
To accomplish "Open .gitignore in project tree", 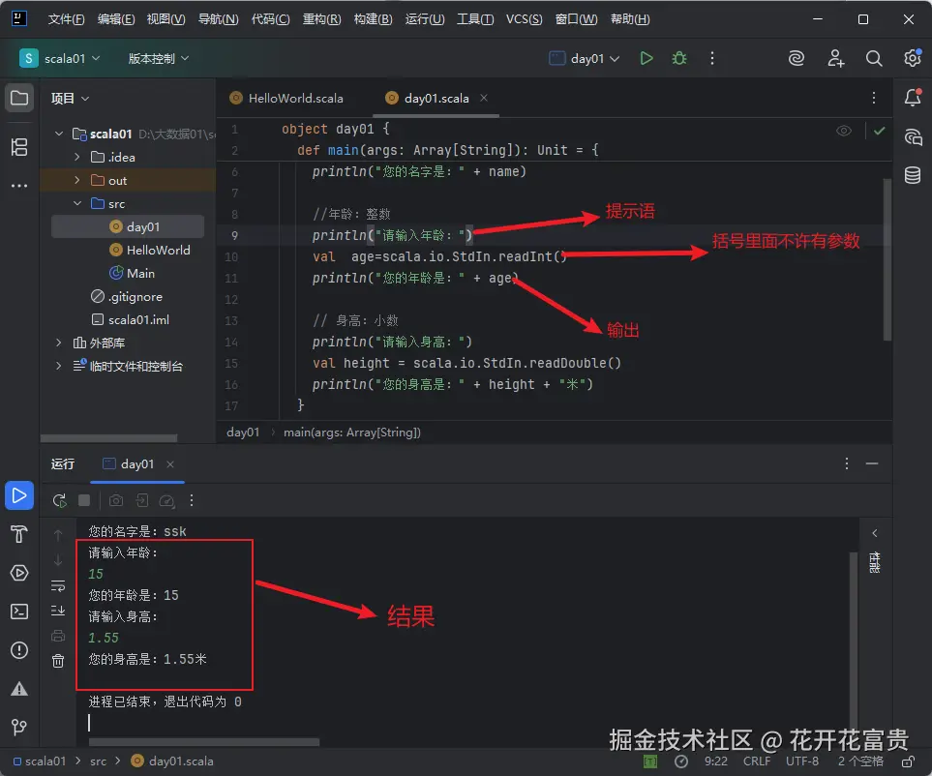I will [126, 296].
